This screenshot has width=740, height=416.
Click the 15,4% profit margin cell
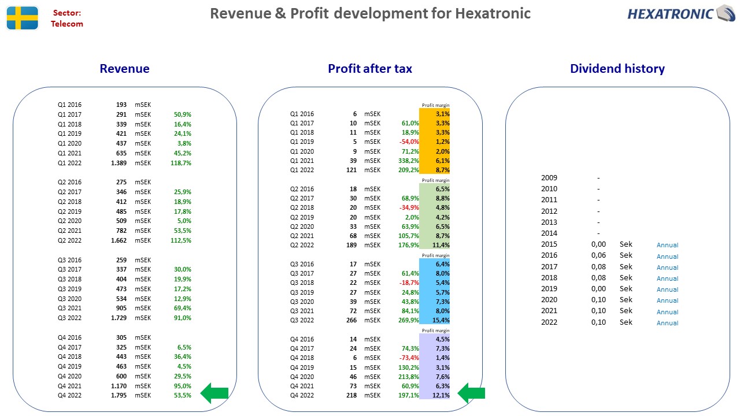click(435, 320)
